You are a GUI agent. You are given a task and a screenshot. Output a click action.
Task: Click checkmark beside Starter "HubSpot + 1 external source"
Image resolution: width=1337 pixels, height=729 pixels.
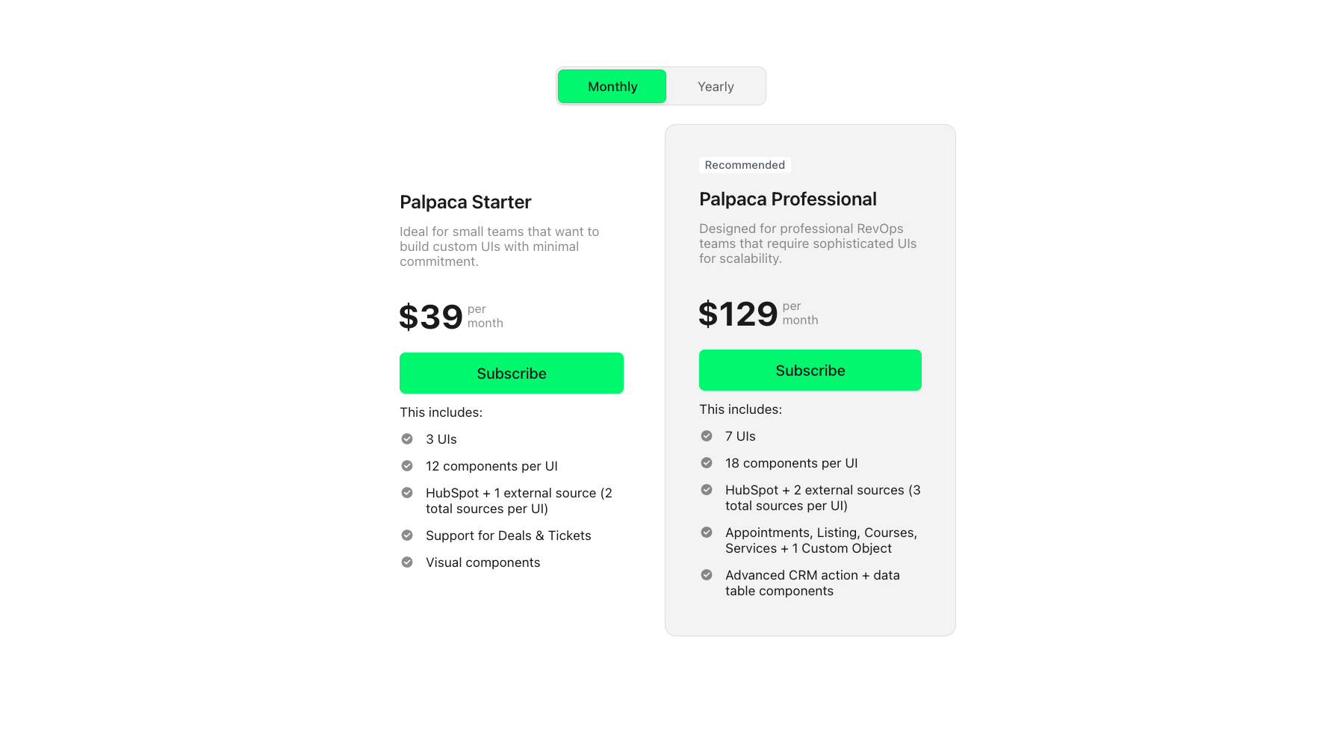click(x=407, y=493)
